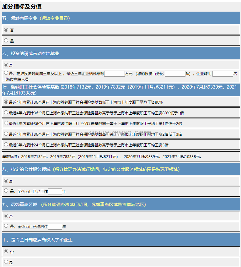Viewport: 241px width, 267px height.
Task: Select 是 for 在沪投资时间满三年及以上
Action: (6, 73)
